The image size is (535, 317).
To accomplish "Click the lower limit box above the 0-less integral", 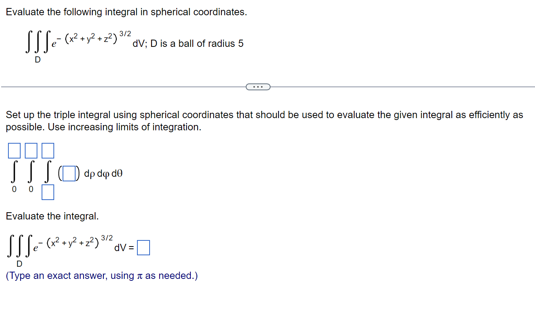I will [48, 192].
